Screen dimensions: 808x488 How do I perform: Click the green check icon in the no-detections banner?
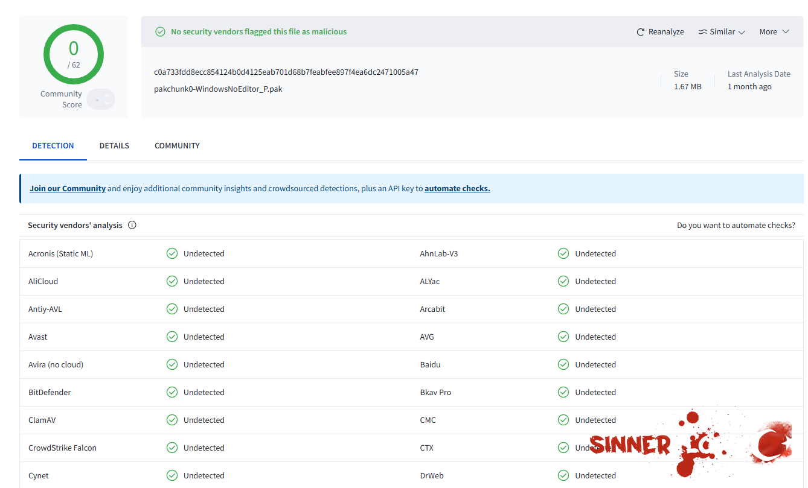coord(160,32)
